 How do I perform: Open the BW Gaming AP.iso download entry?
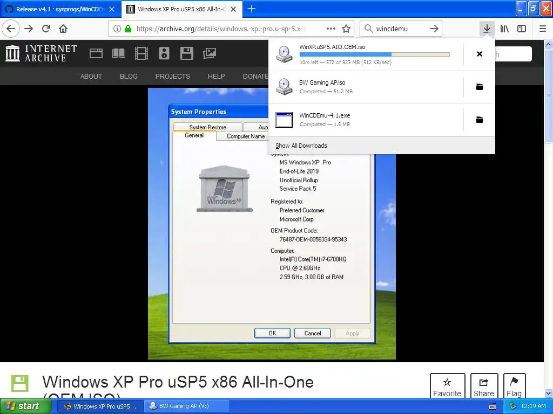[366, 87]
